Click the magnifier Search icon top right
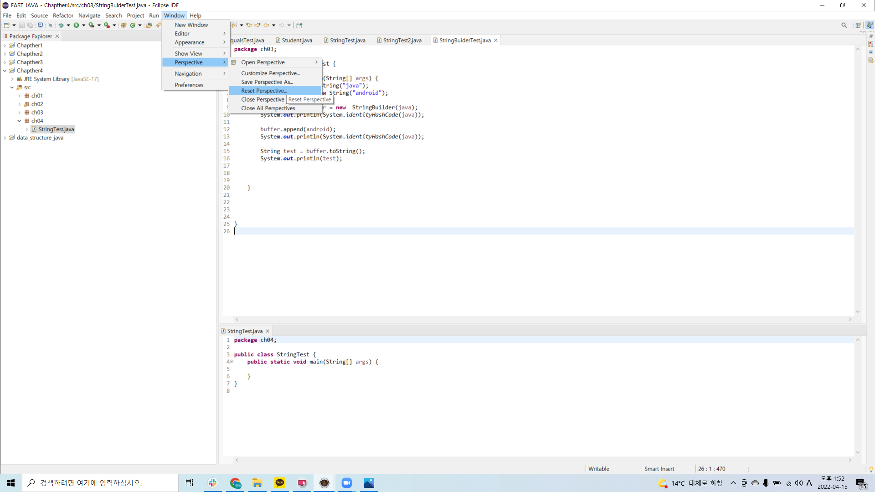The image size is (875, 492). click(844, 26)
